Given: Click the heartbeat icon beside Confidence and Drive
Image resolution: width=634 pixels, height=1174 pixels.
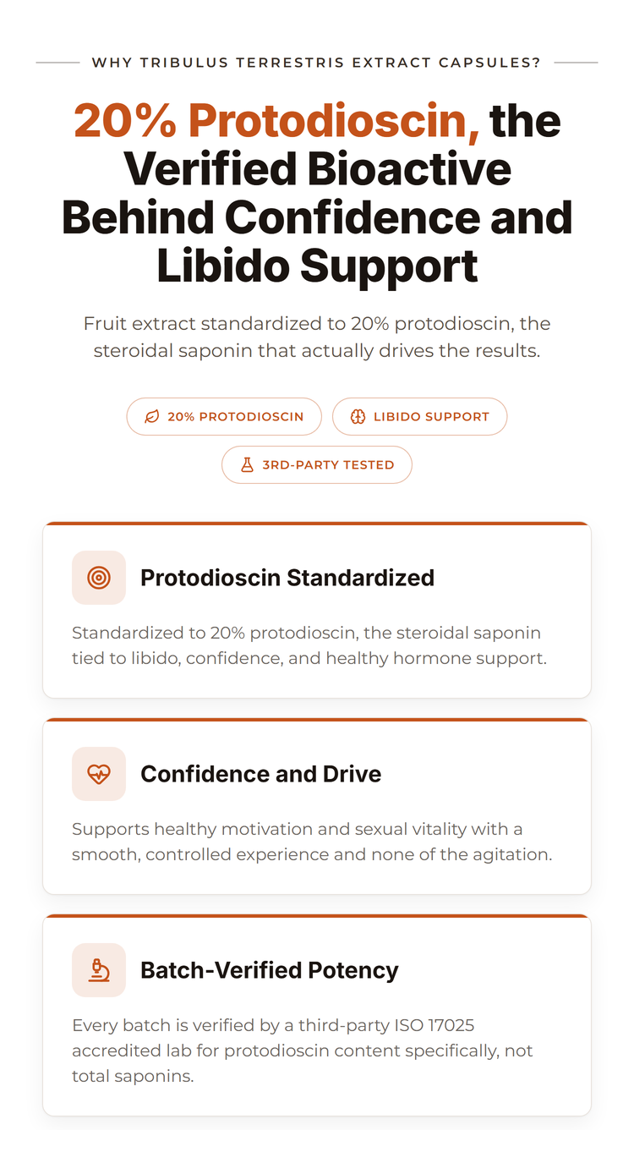Looking at the screenshot, I should coord(99,774).
